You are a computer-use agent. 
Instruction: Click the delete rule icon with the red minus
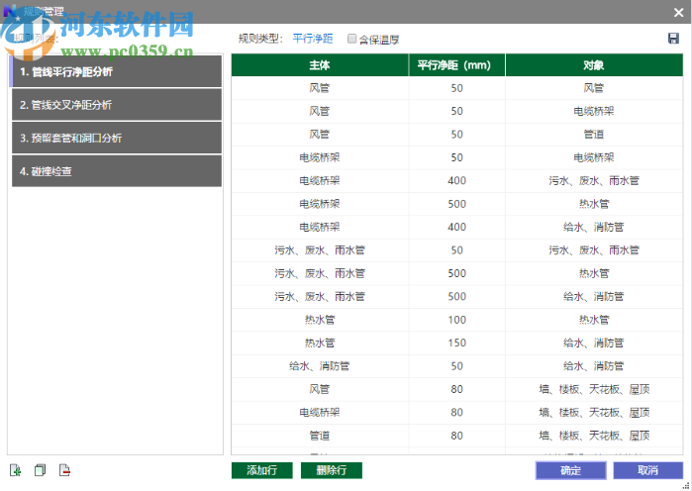(64, 470)
